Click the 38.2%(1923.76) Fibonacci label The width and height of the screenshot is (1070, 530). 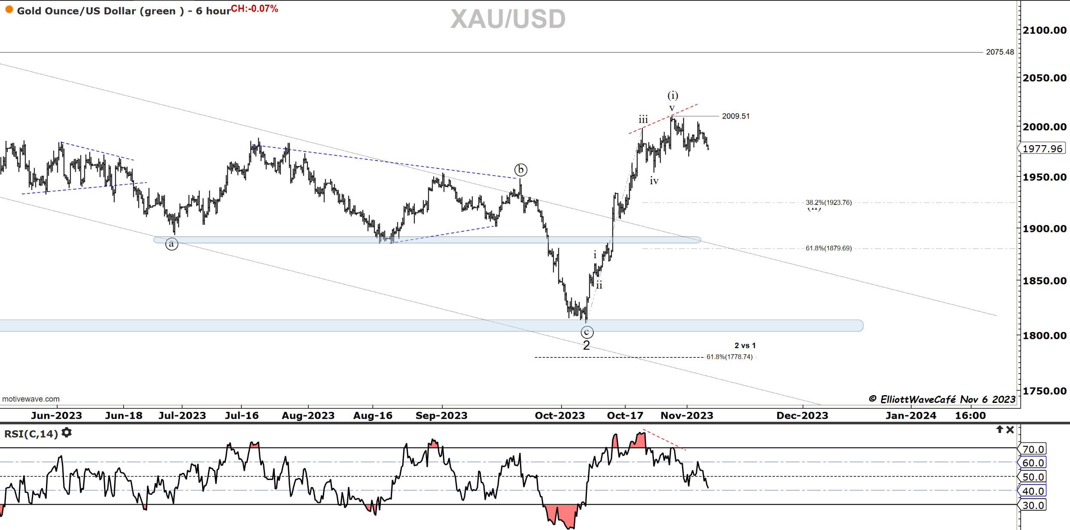[x=828, y=202]
